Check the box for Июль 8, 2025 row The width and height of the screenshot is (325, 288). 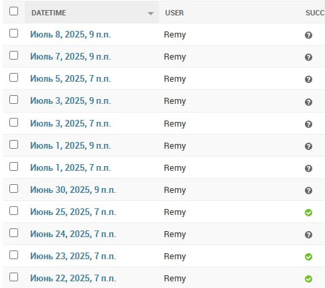[x=13, y=33]
